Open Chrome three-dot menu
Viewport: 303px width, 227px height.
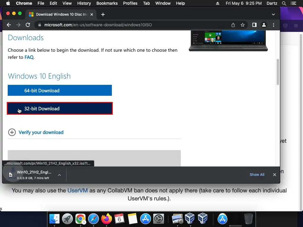click(x=273, y=25)
